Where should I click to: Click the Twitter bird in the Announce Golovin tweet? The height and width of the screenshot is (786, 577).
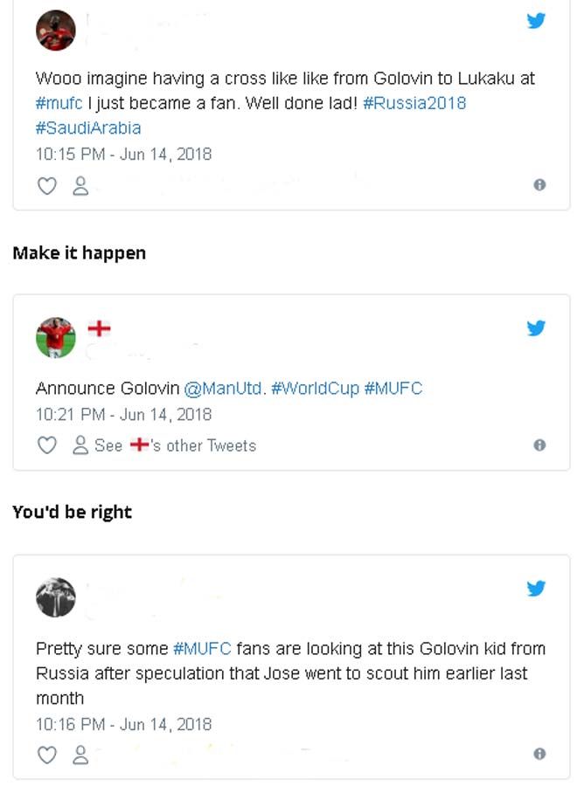(x=536, y=328)
